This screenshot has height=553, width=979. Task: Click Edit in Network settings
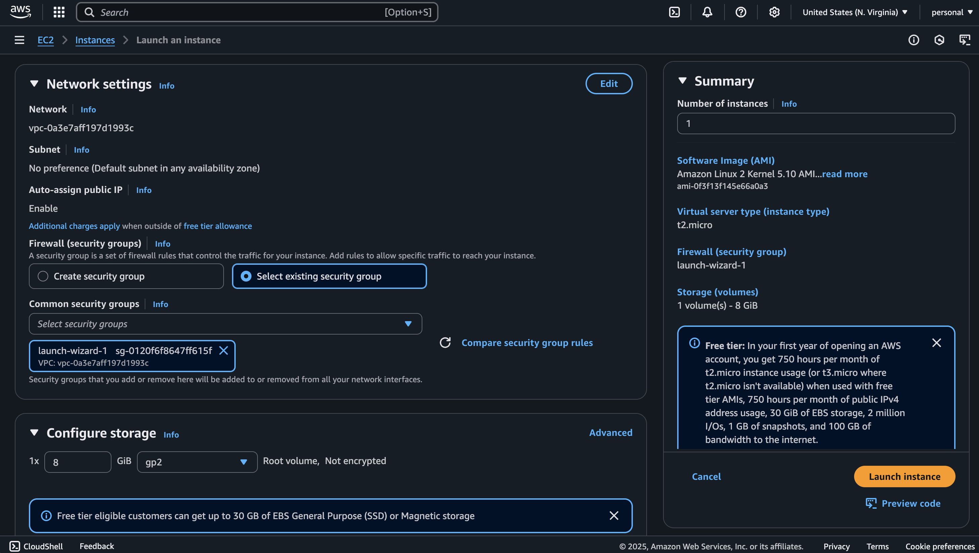(609, 84)
